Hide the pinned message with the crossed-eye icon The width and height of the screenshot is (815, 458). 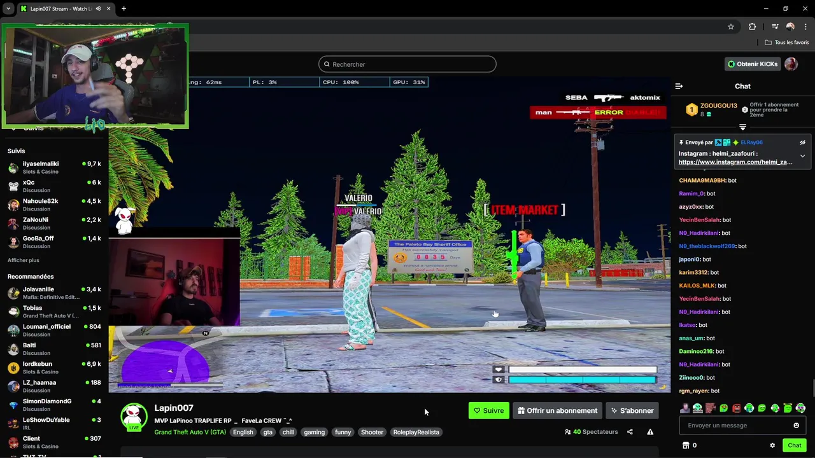click(802, 142)
